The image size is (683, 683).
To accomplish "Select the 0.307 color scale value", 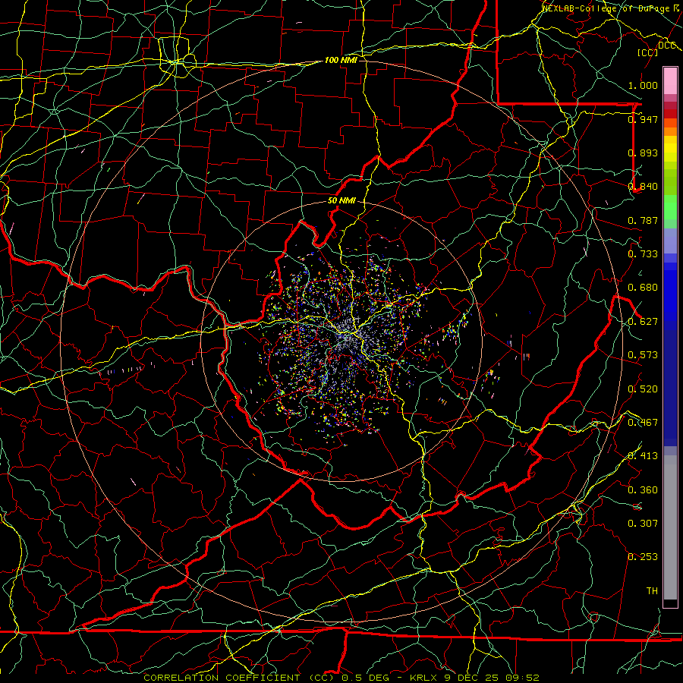I will 643,524.
